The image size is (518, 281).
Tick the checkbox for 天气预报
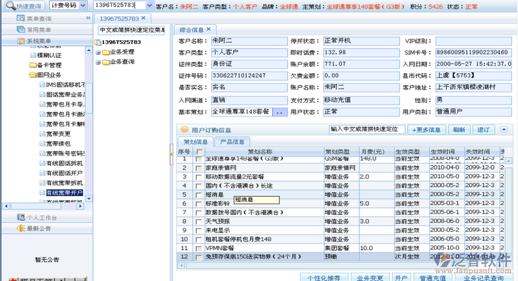point(199,221)
